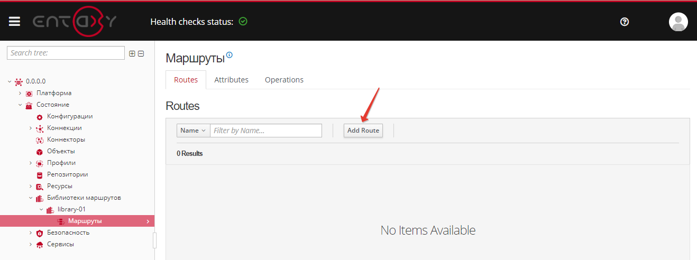Viewport: 697px width, 260px height.
Task: Switch to the Operations tab
Action: [284, 80]
